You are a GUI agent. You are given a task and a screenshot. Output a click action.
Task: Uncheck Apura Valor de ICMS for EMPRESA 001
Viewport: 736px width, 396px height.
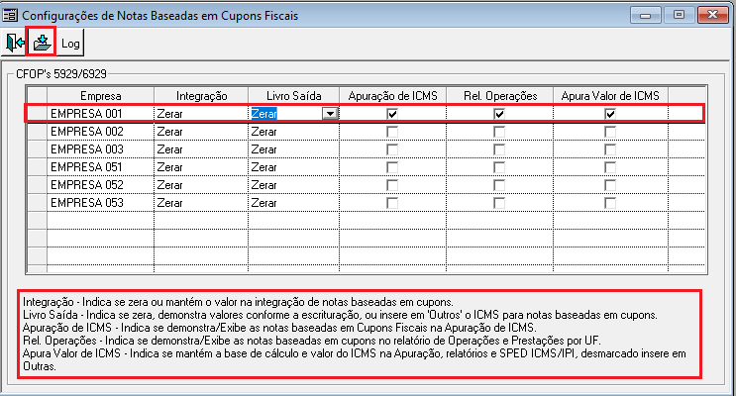pos(610,114)
